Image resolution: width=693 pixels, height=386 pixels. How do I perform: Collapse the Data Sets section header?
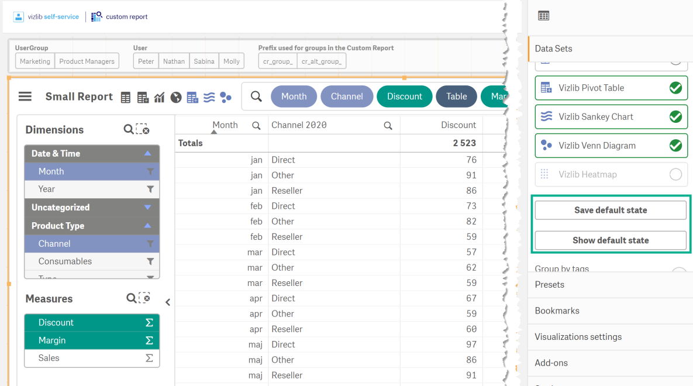pyautogui.click(x=611, y=49)
